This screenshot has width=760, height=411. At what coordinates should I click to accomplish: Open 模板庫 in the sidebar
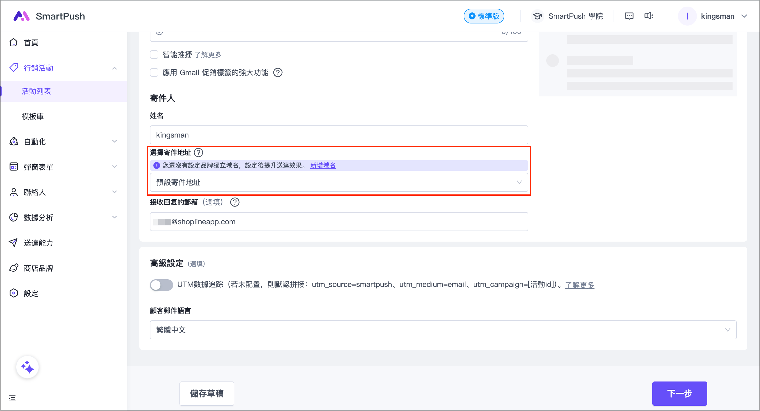click(x=33, y=116)
